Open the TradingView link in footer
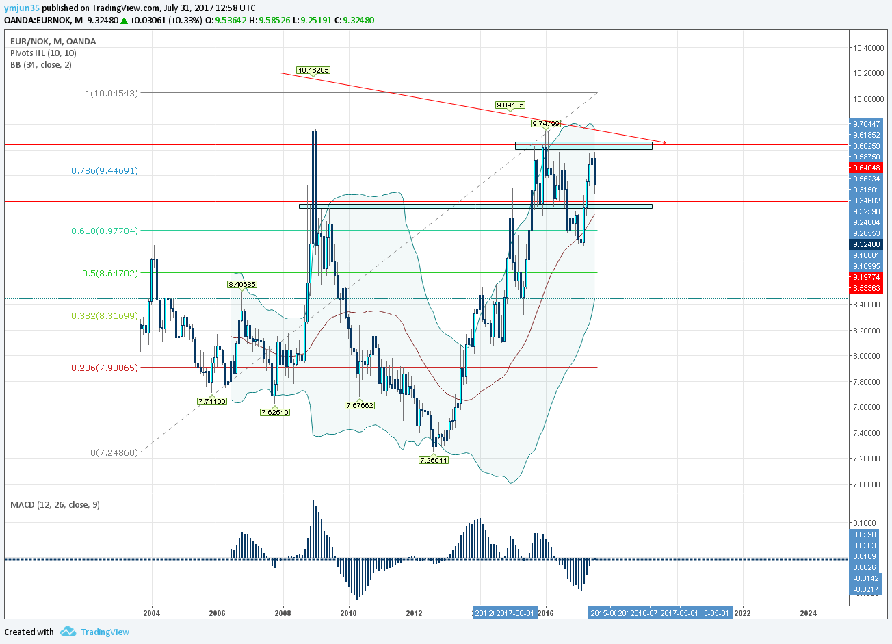 click(105, 632)
